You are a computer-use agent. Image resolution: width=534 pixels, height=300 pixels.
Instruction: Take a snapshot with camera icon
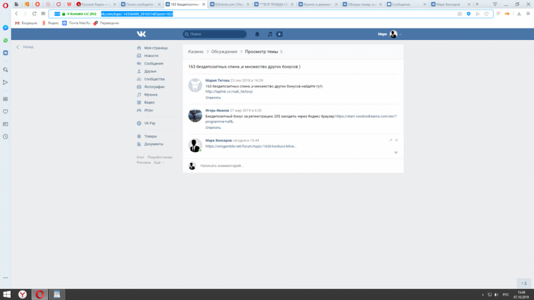(x=459, y=14)
